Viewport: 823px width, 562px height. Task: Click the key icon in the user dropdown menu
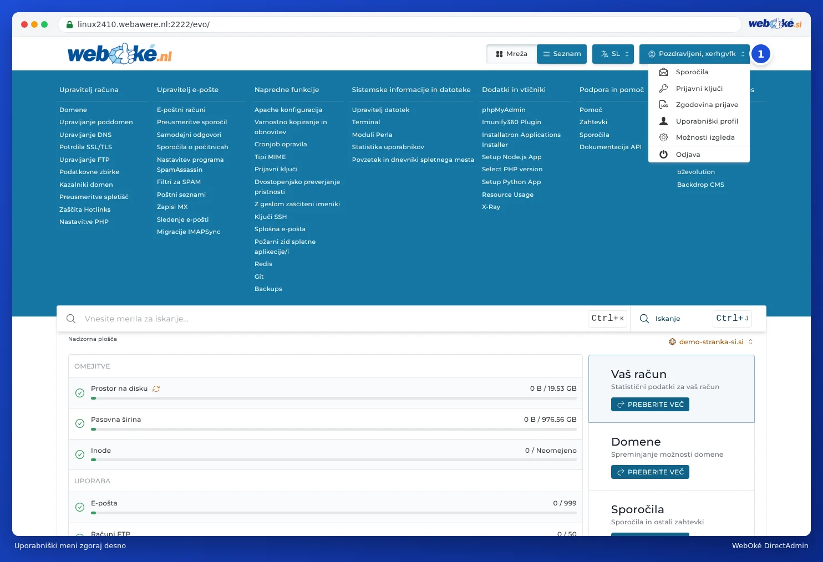[x=663, y=89]
